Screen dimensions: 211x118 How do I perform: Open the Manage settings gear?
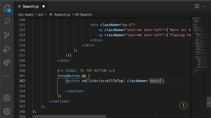pos(7,111)
